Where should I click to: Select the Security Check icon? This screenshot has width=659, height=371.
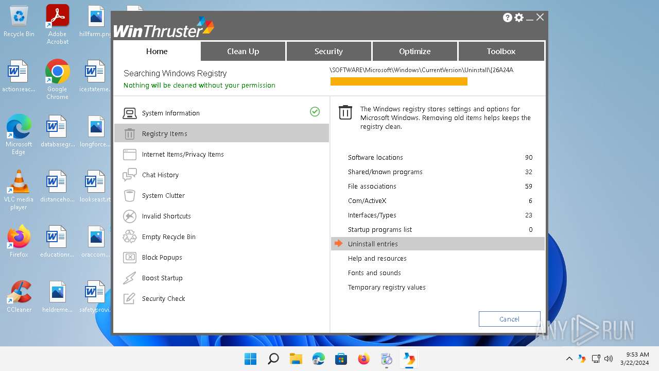(x=130, y=299)
